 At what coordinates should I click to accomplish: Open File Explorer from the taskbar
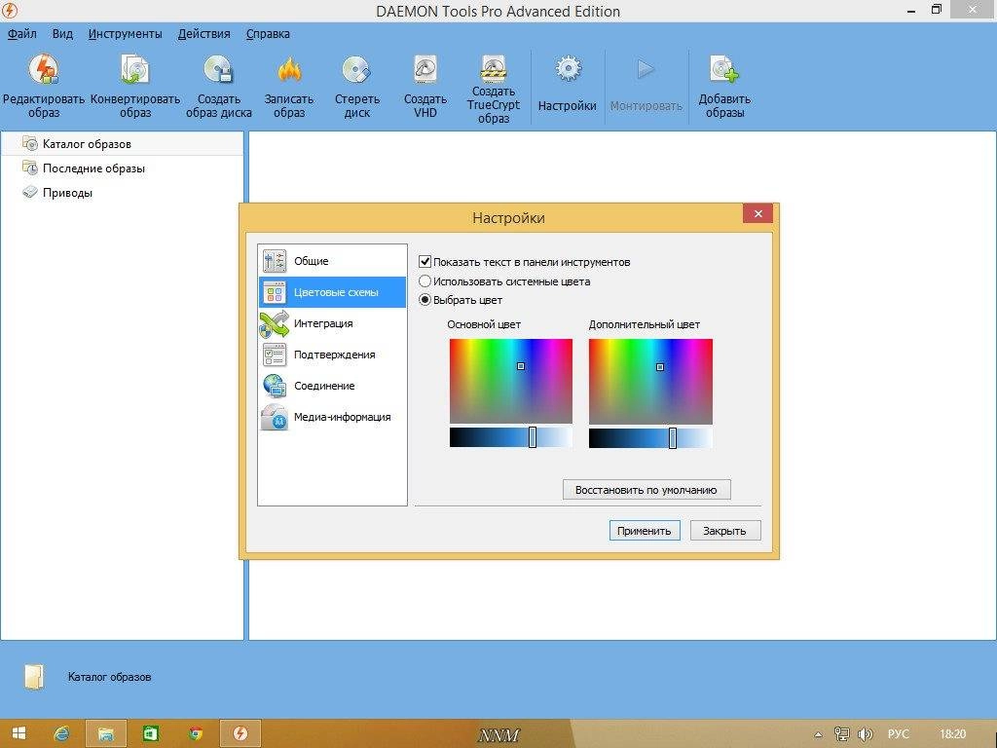106,733
